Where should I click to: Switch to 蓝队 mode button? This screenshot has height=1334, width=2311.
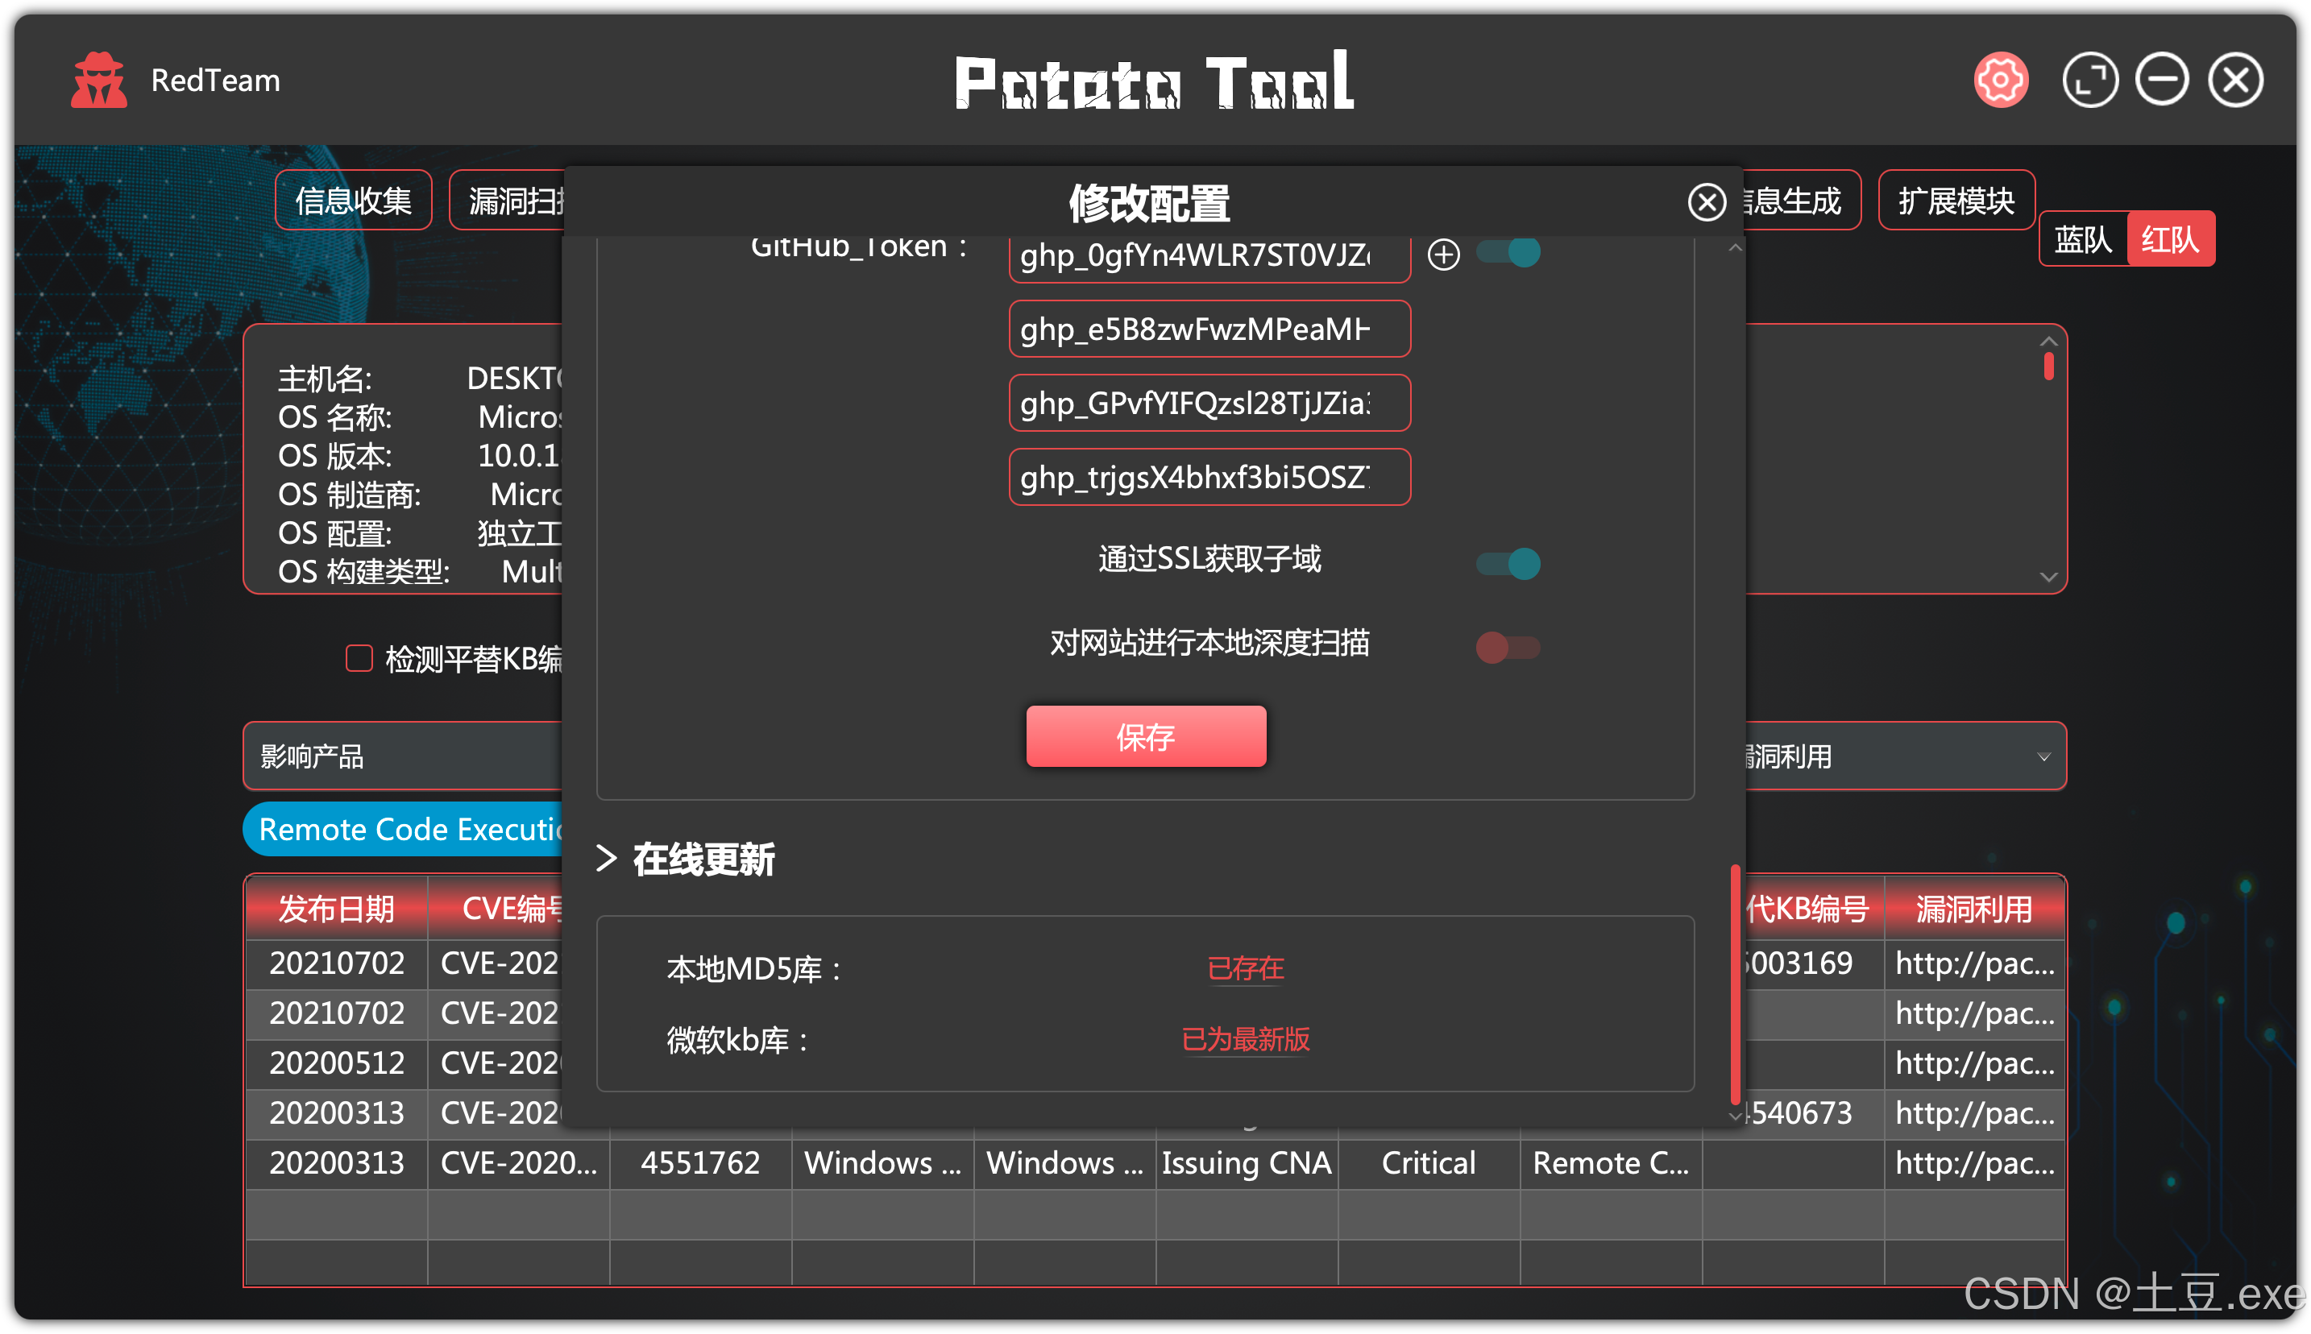coord(2082,240)
